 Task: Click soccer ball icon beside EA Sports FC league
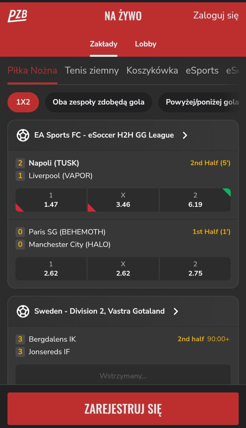click(x=23, y=135)
